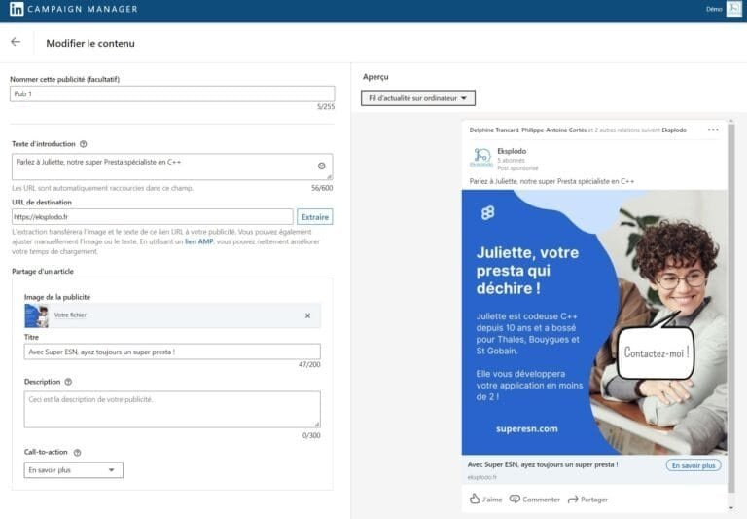Click the Extraire button
Screen dimensions: 747x519
[x=315, y=217]
